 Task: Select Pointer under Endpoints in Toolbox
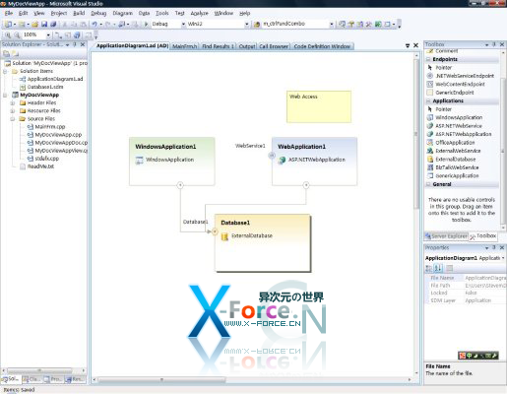click(443, 68)
